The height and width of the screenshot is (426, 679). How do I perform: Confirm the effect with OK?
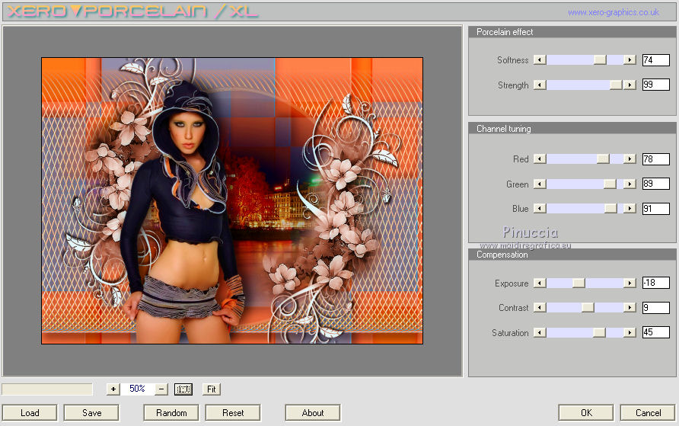(x=585, y=413)
